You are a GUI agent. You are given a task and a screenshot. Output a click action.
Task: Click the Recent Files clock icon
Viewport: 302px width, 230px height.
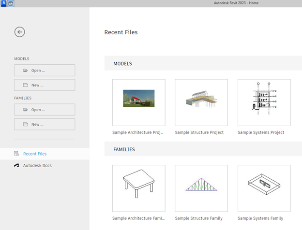pyautogui.click(x=16, y=154)
